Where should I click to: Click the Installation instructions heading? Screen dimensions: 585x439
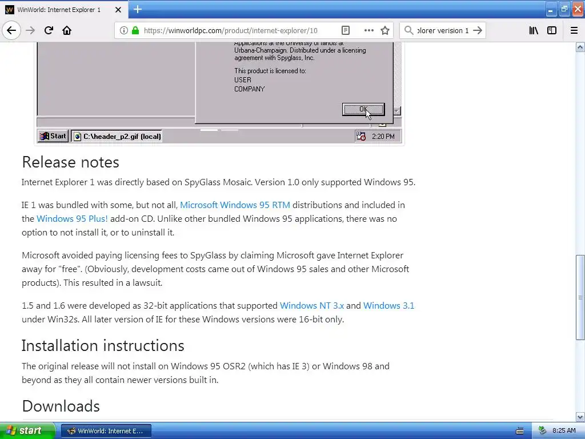click(x=103, y=346)
